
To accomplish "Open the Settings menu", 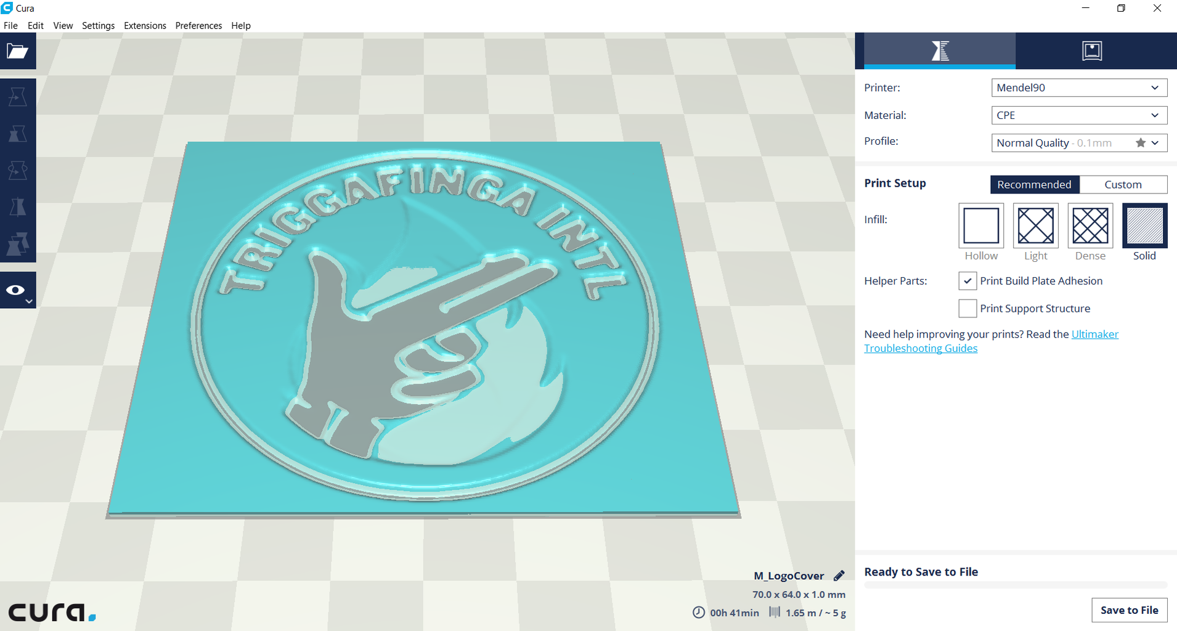I will tap(99, 25).
